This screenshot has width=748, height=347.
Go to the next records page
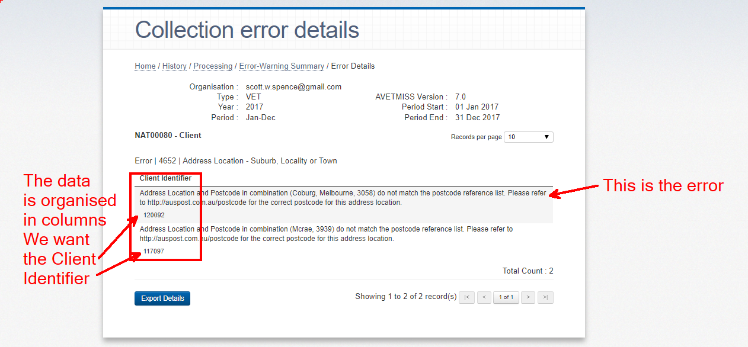[528, 297]
